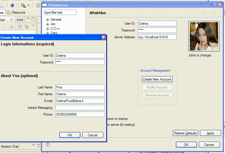Expand the Ant preferences node
225x153 pixels.
48,24
